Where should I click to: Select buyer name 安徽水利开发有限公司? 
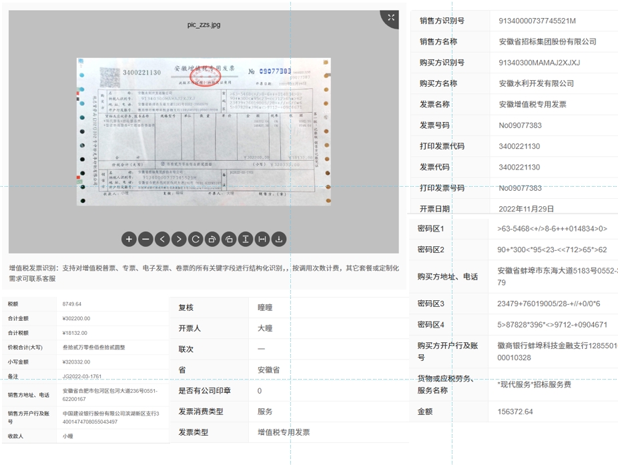[x=537, y=83]
